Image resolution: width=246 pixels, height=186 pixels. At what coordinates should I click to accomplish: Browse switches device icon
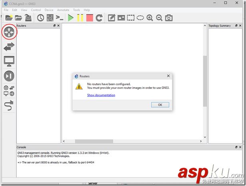click(9, 46)
